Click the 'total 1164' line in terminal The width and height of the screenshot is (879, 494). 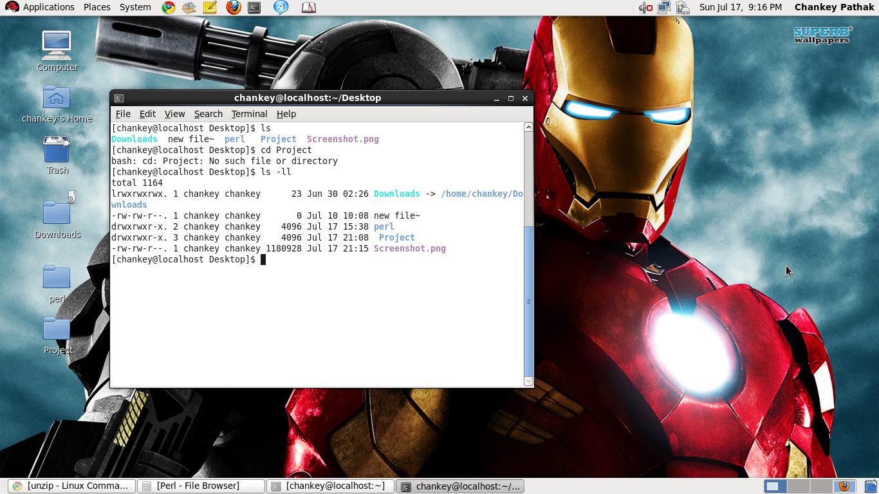point(137,183)
